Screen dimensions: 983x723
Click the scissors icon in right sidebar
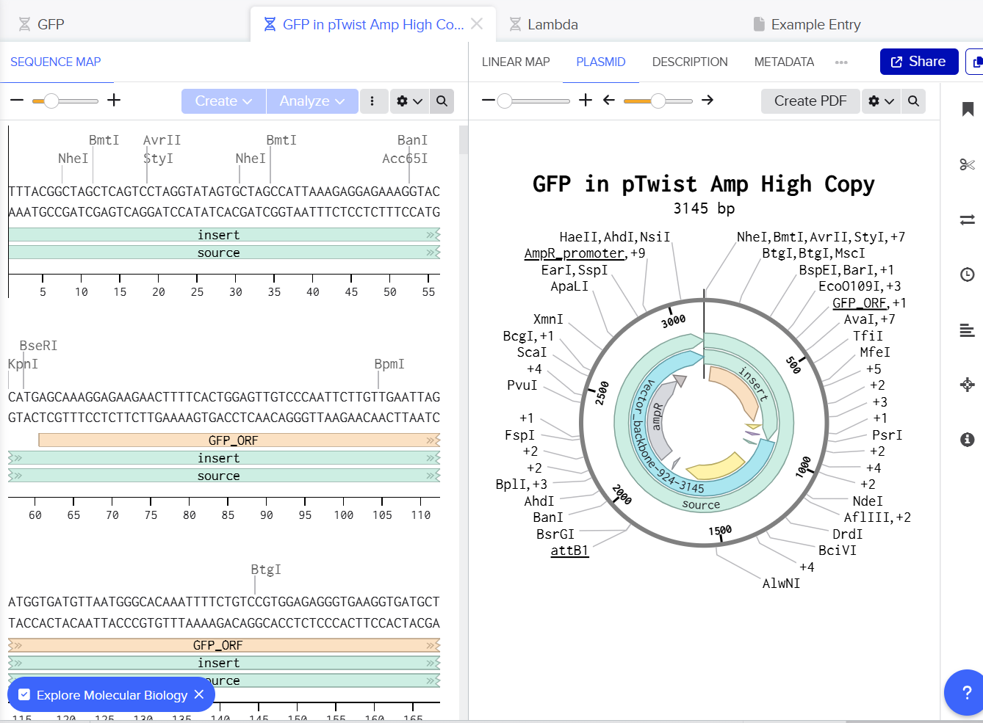click(968, 164)
